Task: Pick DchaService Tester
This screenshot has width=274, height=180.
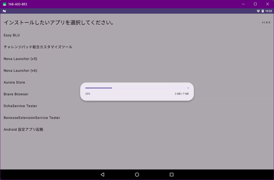Action: point(21,106)
